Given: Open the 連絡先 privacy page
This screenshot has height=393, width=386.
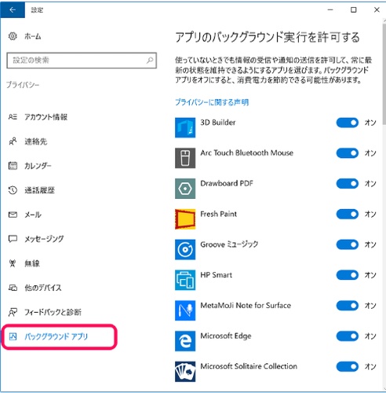Looking at the screenshot, I should 36,141.
